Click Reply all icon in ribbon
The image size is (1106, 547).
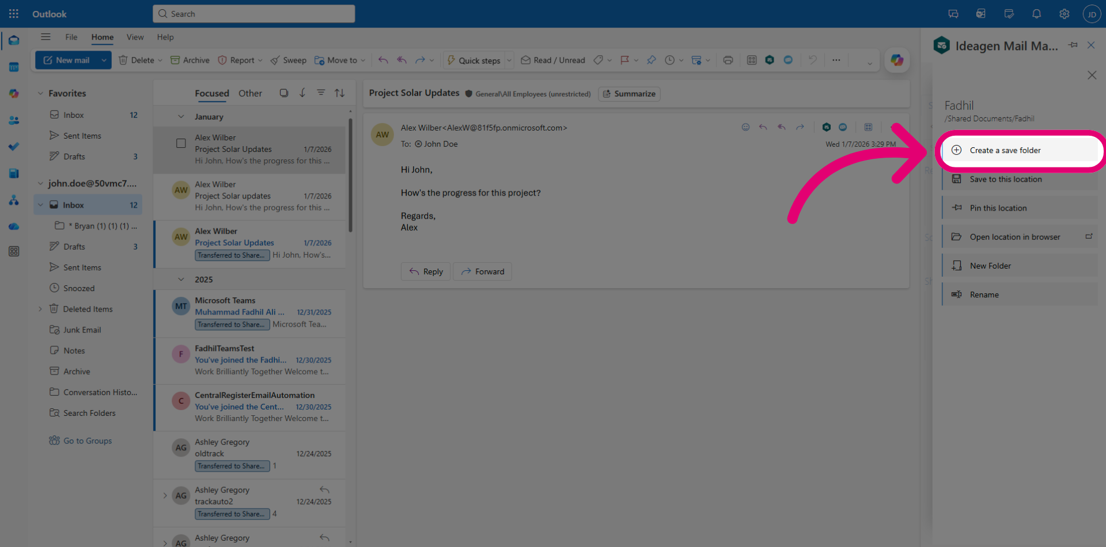click(402, 60)
